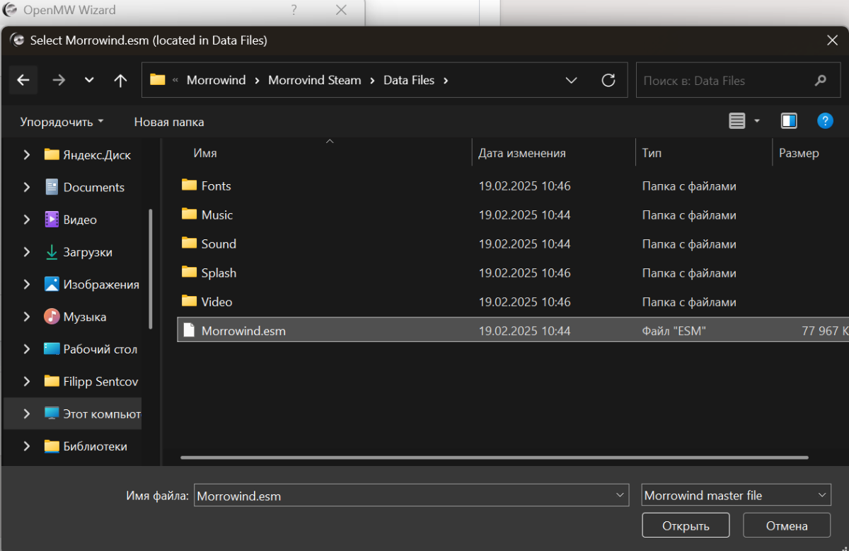Click the file list horizontal scrollbar
This screenshot has width=849, height=551.
(495, 458)
